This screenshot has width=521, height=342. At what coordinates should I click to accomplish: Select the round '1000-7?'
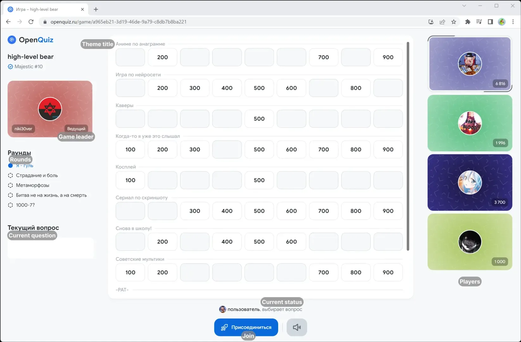21,205
